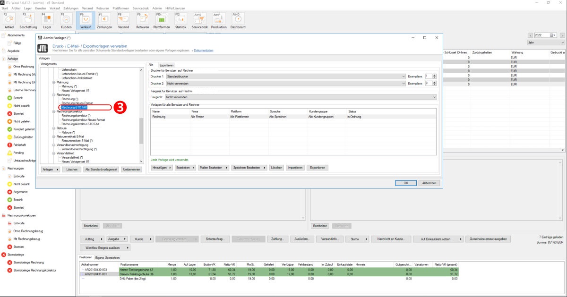Open the Artikel toolbar icon

9,20
